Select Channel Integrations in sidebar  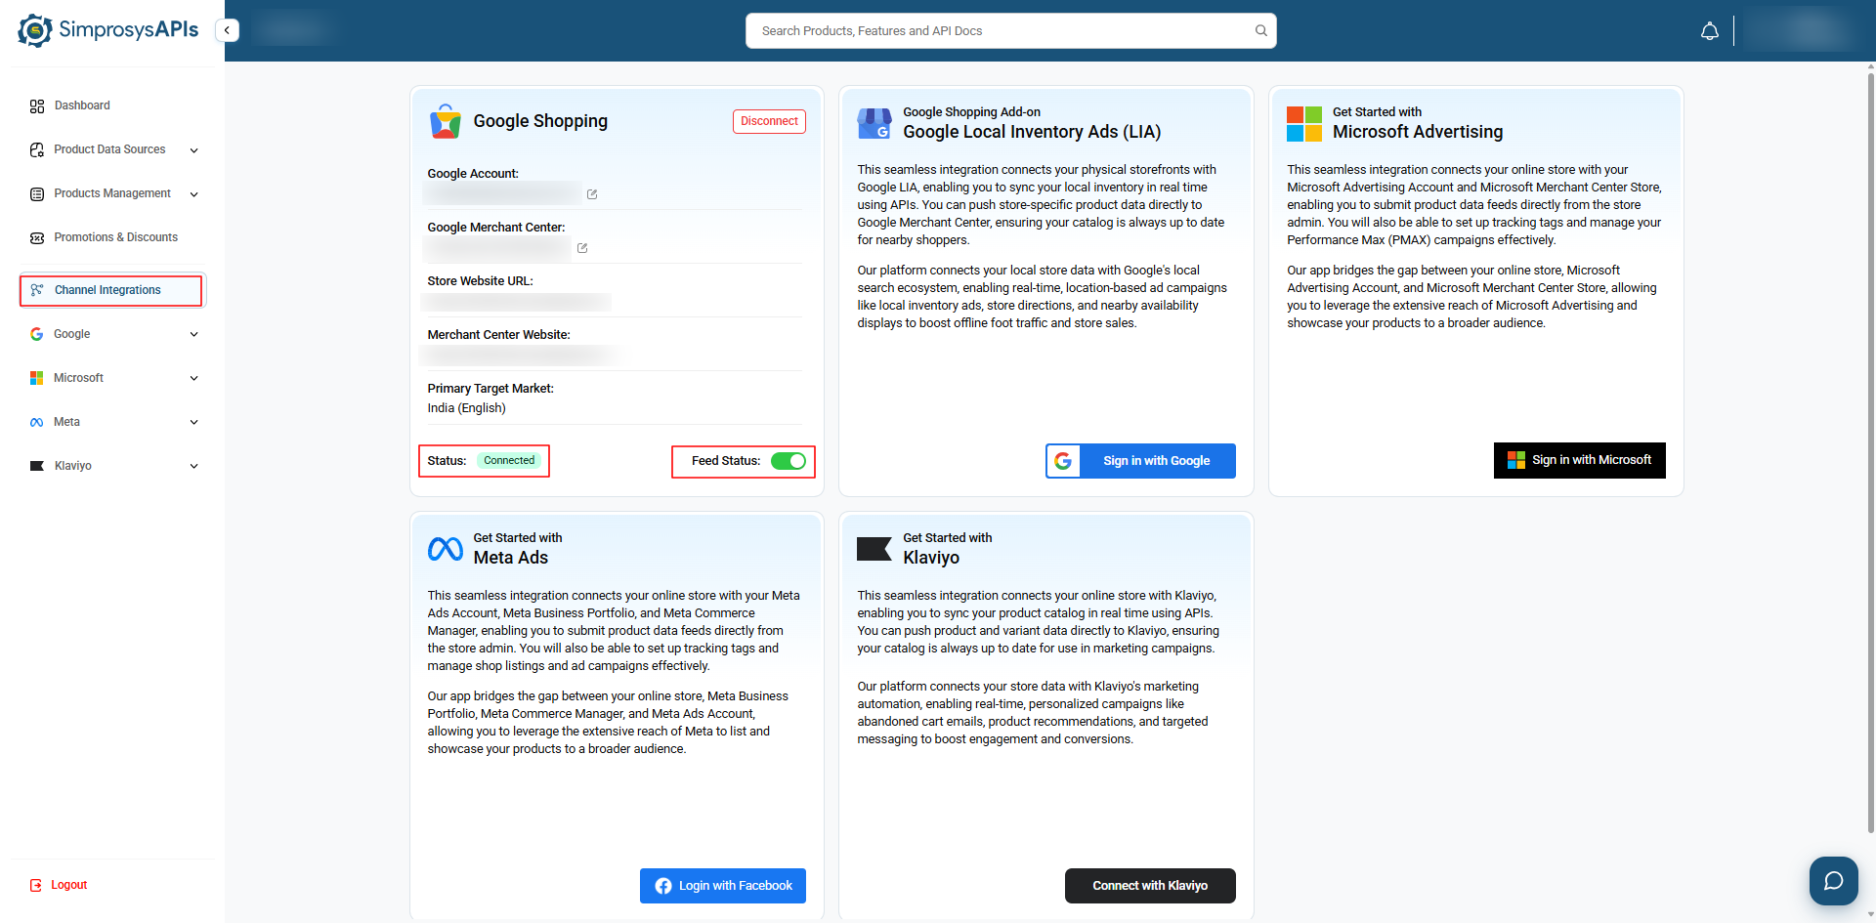(111, 290)
